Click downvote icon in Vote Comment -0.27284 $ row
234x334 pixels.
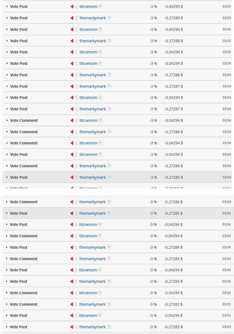pos(72,259)
